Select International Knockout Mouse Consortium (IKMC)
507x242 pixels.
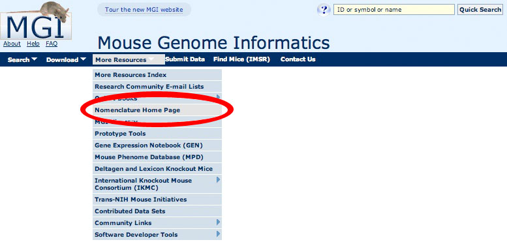click(157, 184)
